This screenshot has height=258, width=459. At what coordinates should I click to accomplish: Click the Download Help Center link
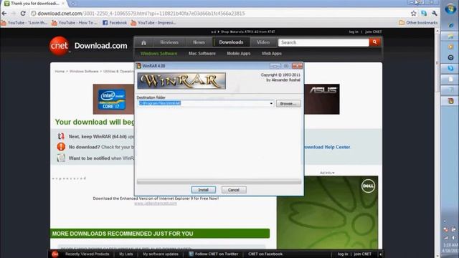pyautogui.click(x=327, y=147)
